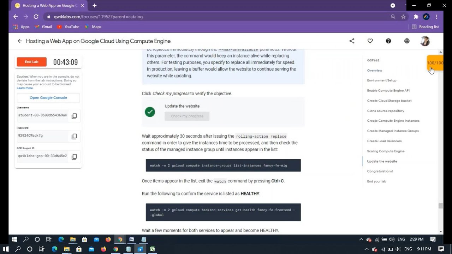Click the GCP Project ID field
The image size is (452, 254).
tap(42, 156)
